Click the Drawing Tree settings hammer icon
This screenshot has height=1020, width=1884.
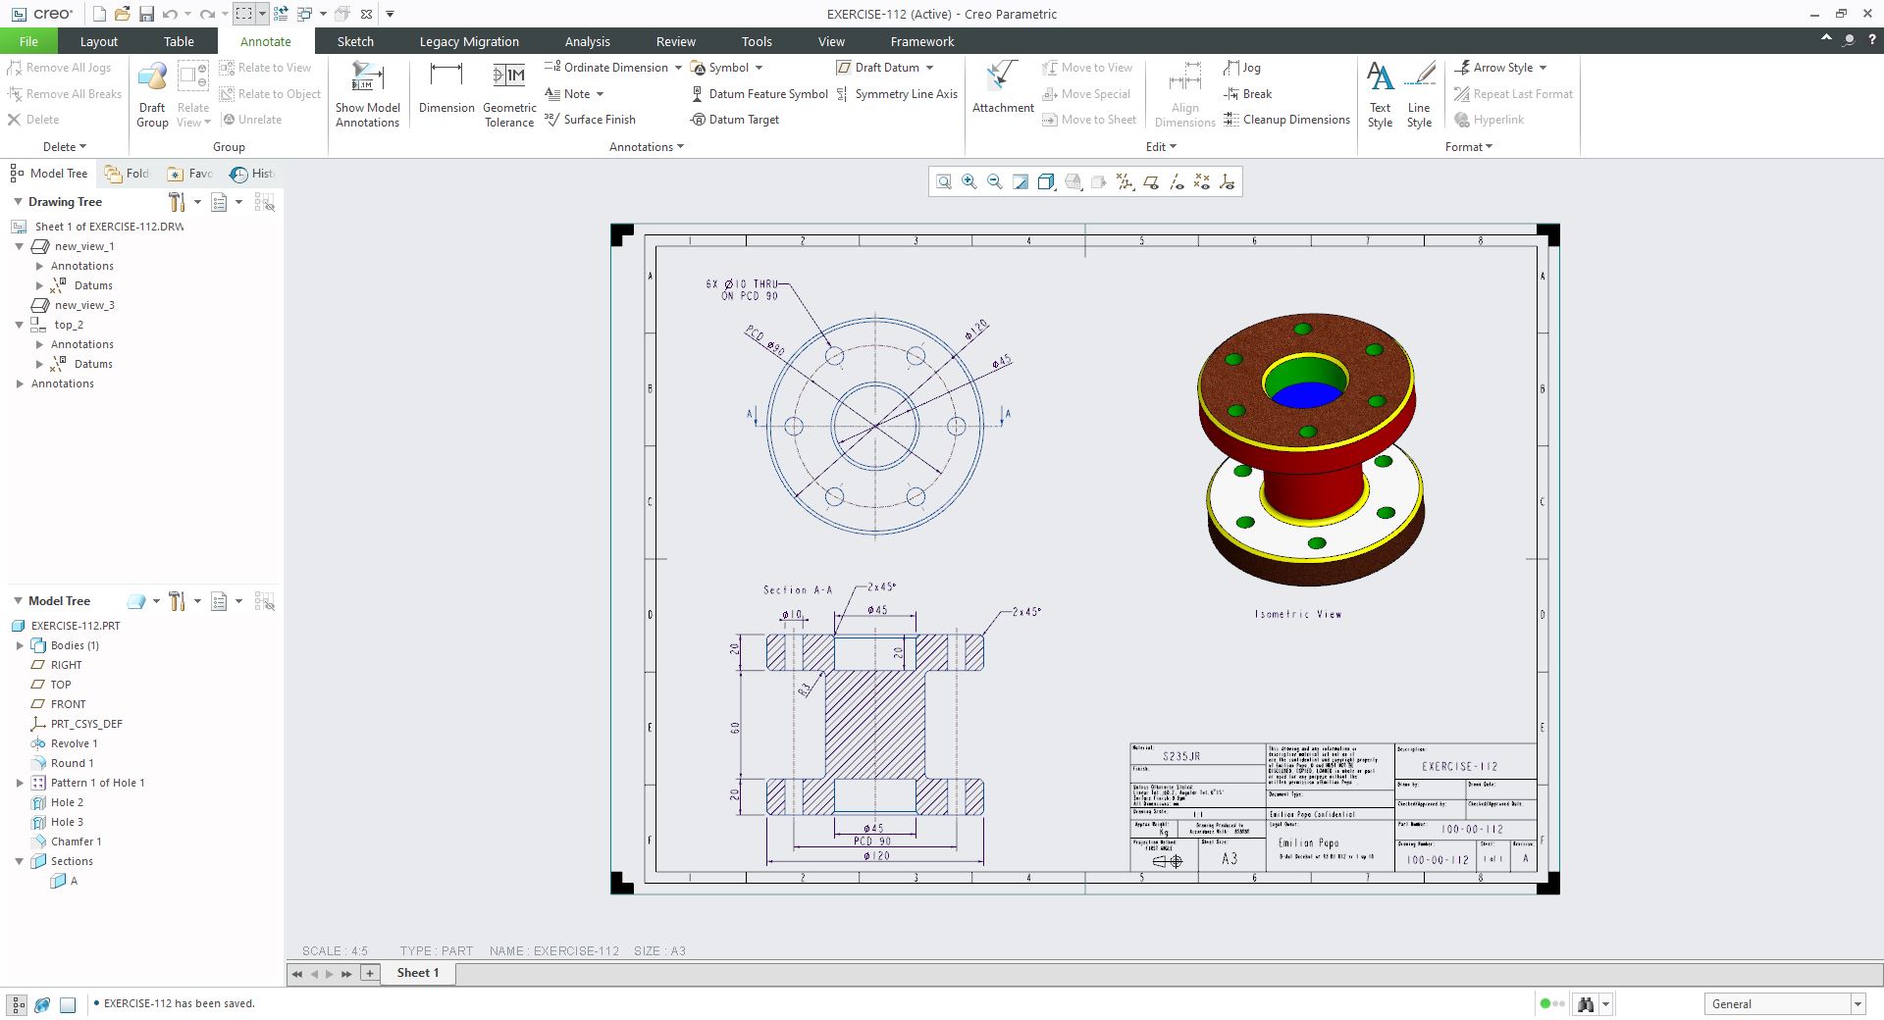(177, 202)
